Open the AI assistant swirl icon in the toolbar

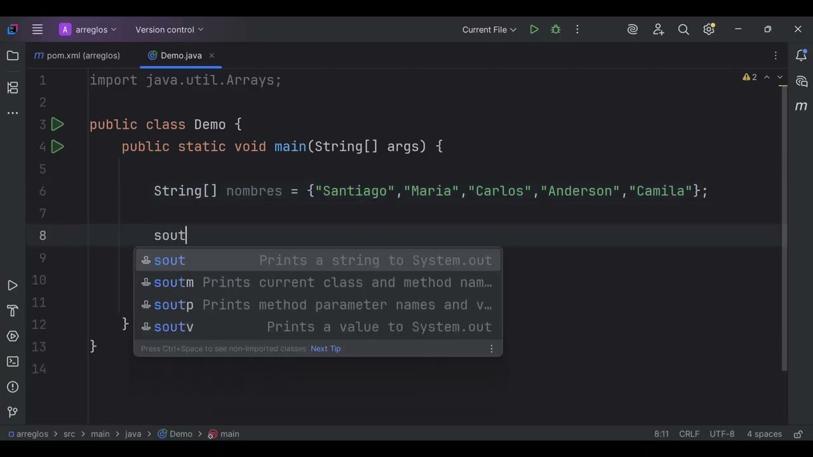coord(633,29)
